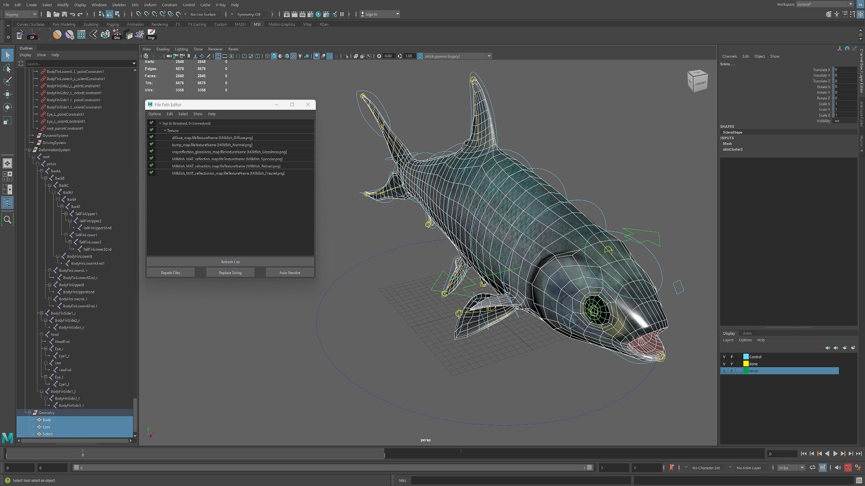The height and width of the screenshot is (486, 865).
Task: Toggle visibility V of the Bone layer
Action: click(724, 364)
